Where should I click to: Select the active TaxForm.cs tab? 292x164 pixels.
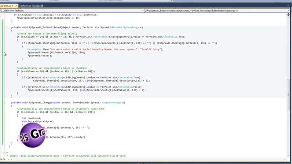pyautogui.click(x=5, y=6)
